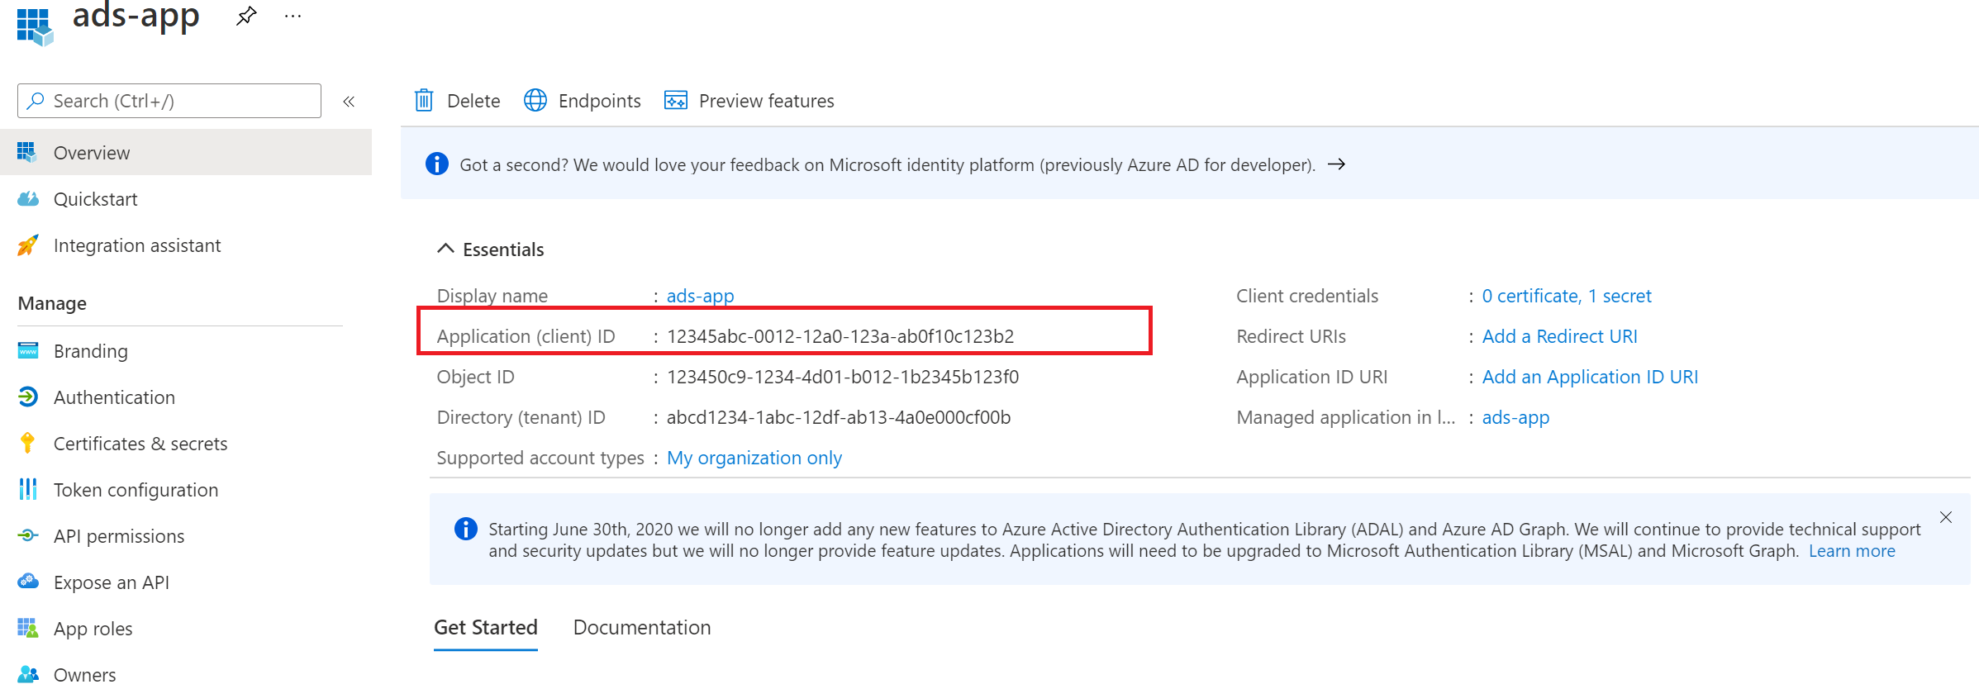Go to API permissions

119,536
